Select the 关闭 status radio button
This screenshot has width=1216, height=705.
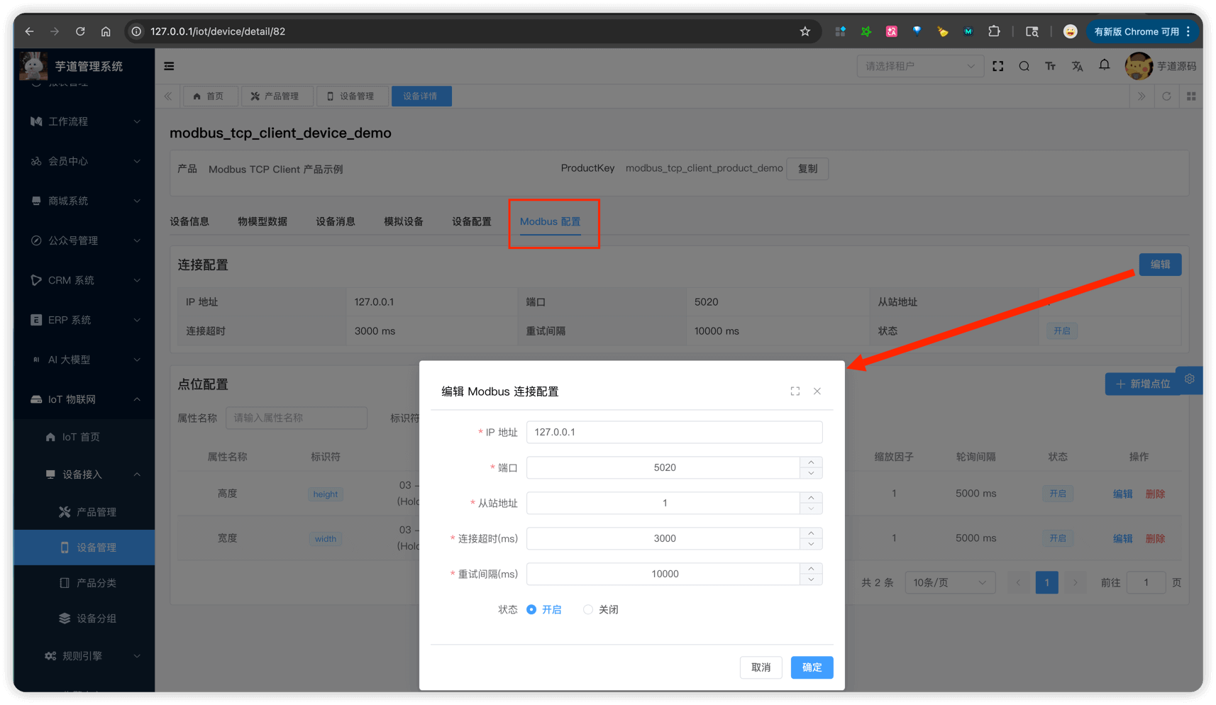tap(588, 610)
